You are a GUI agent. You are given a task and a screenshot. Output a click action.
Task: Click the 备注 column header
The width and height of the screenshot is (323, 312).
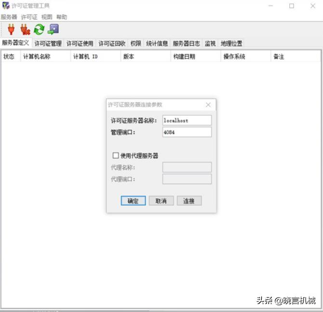[296, 56]
